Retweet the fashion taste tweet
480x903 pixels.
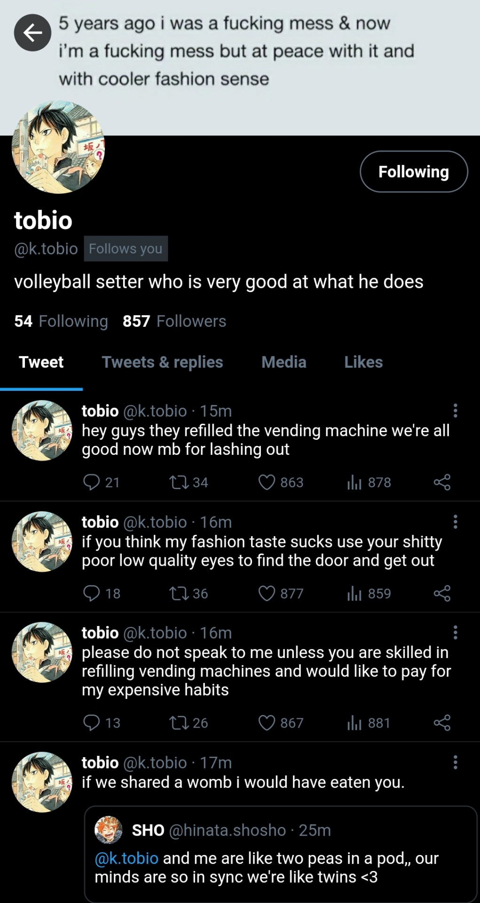pyautogui.click(x=179, y=594)
